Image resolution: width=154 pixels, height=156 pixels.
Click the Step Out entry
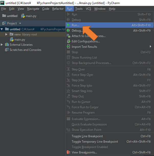point(109,96)
